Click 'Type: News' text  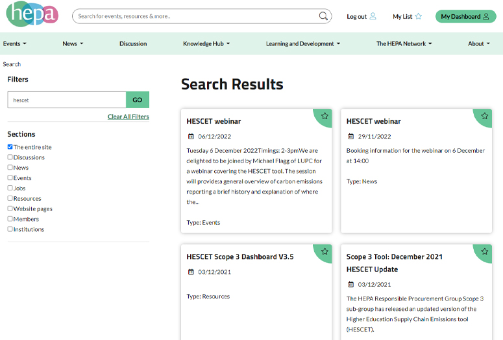click(x=362, y=181)
